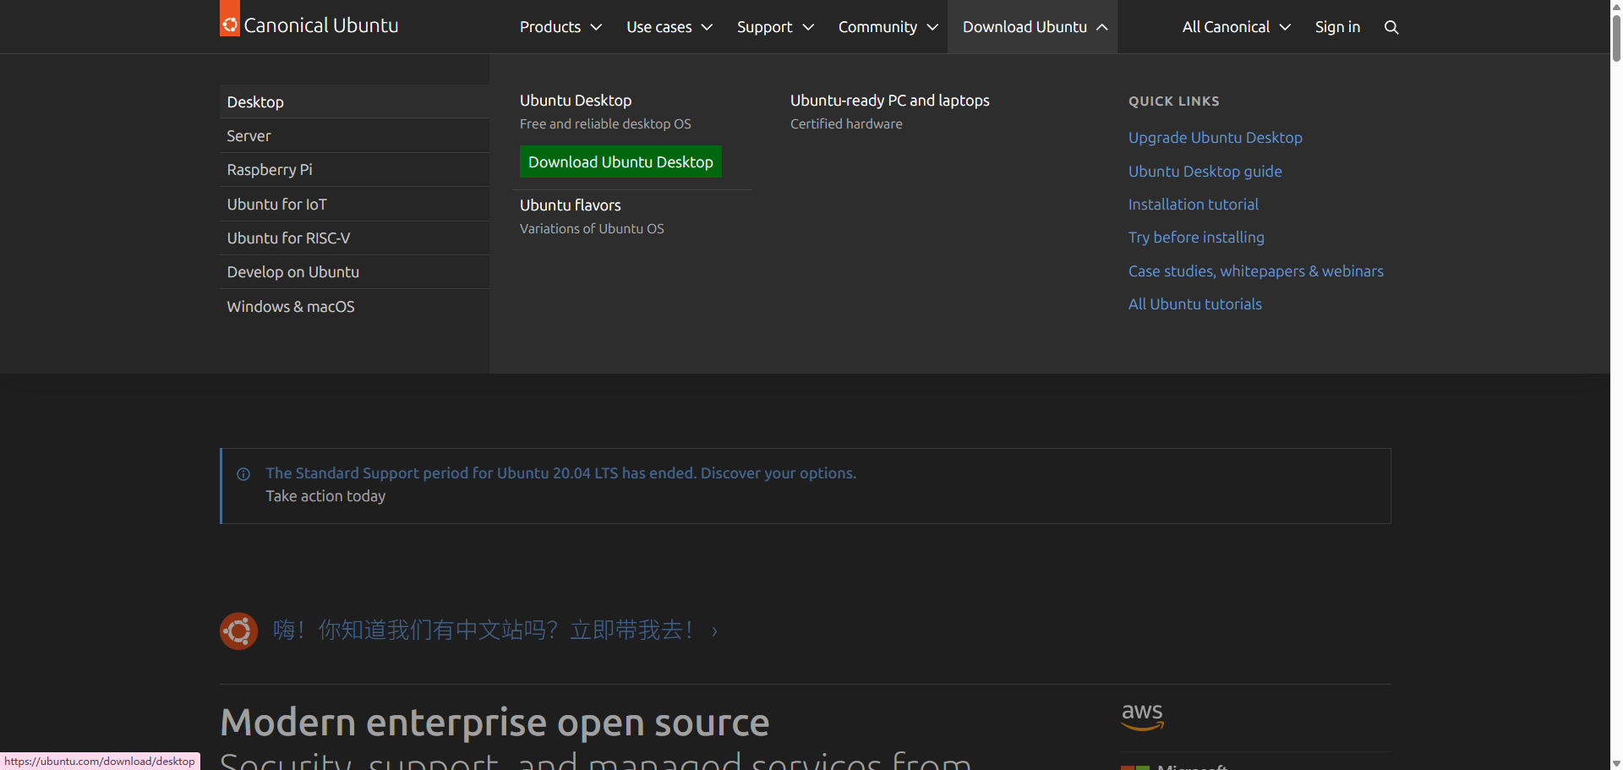Screen dimensions: 1623x770
Task: Select the Server tab in sidebar
Action: pos(249,136)
